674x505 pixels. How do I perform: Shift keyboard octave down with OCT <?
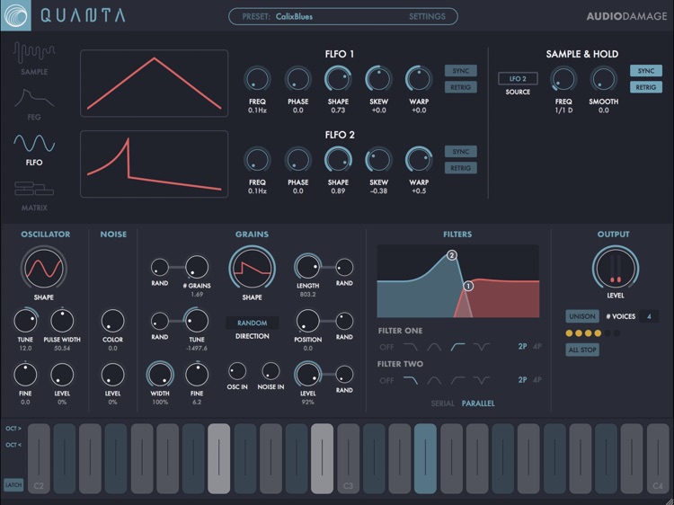13,445
